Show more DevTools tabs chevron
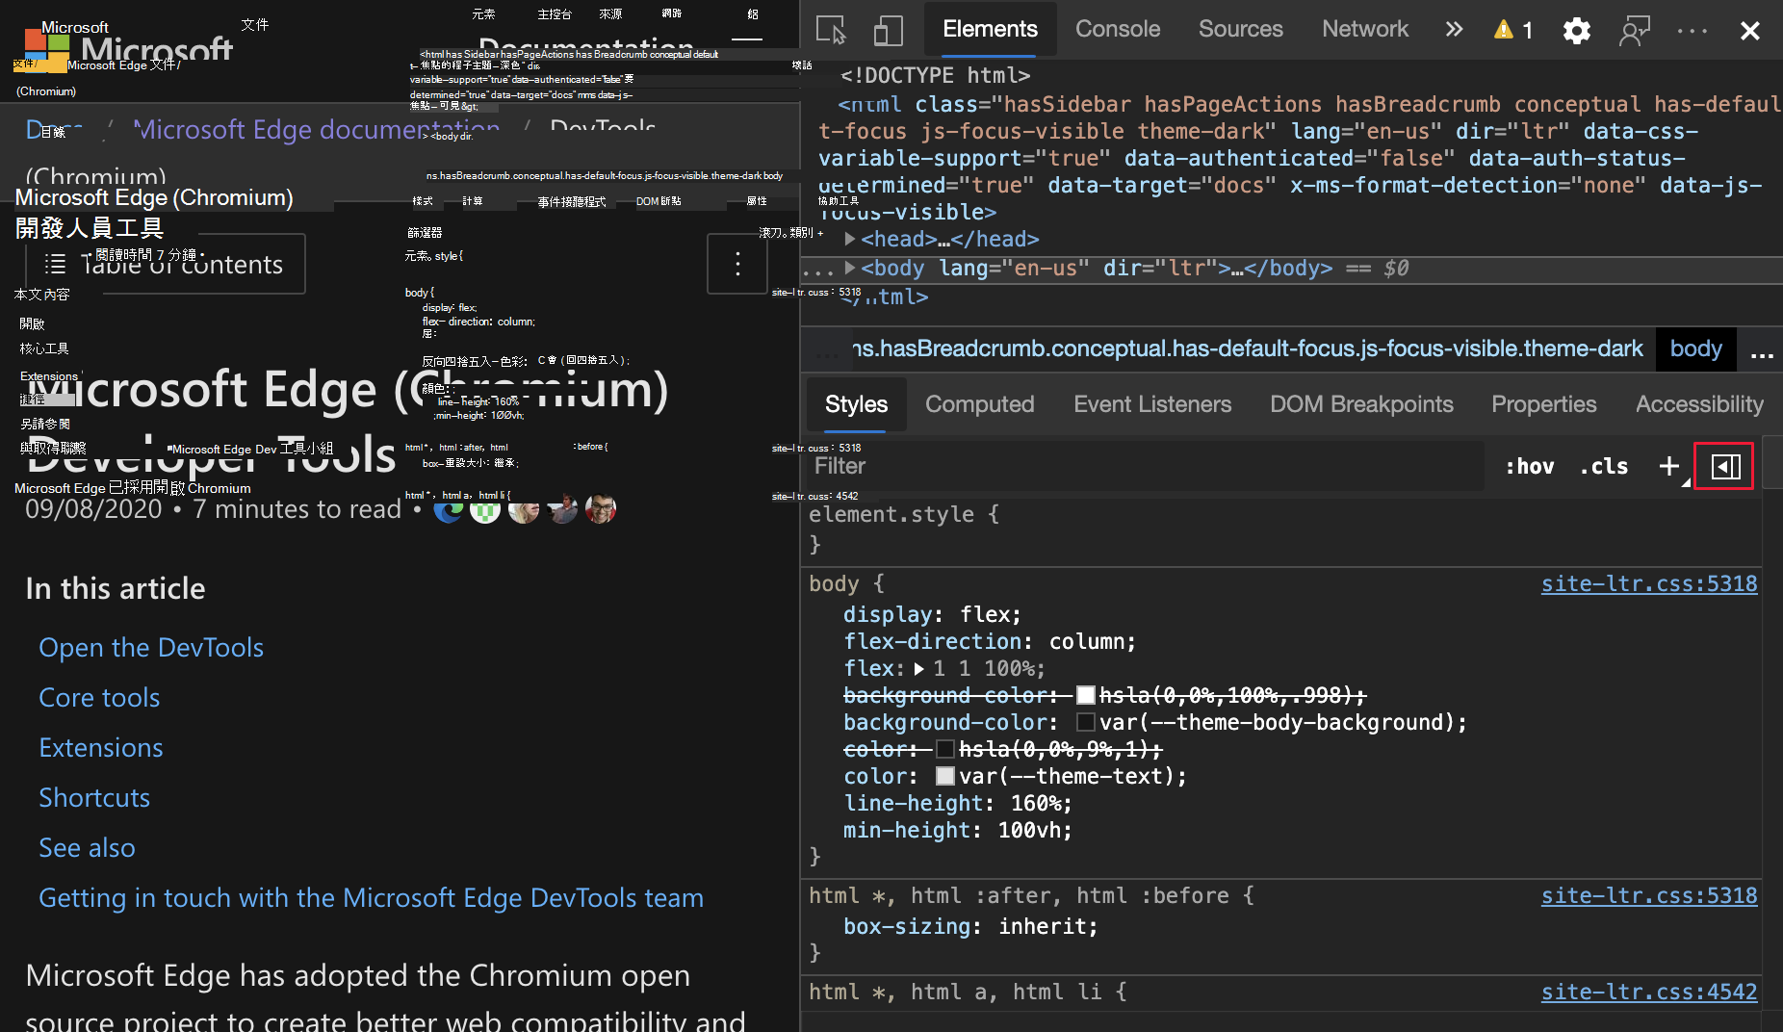 coord(1454,30)
